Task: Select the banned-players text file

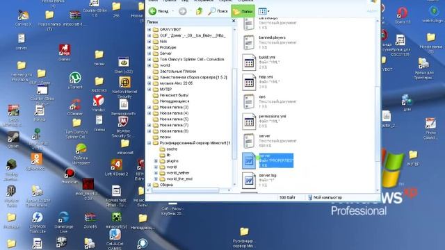Action: [270, 42]
